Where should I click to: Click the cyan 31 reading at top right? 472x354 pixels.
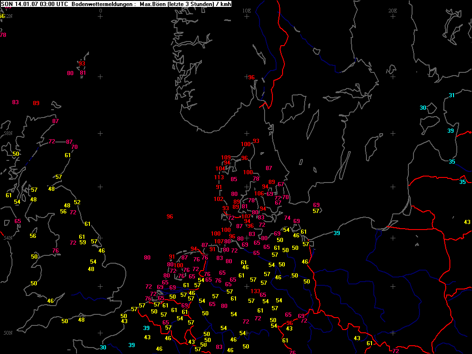click(452, 95)
